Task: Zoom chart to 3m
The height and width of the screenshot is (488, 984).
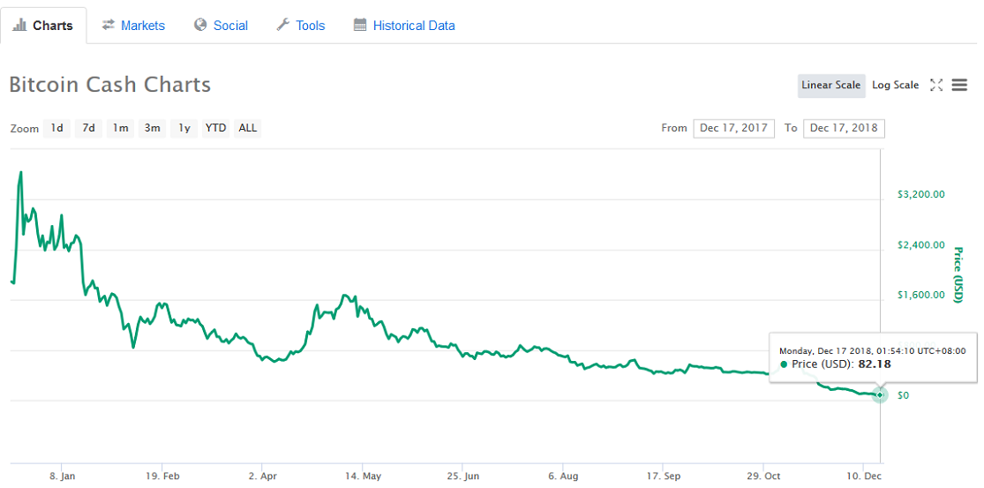Action: [153, 128]
